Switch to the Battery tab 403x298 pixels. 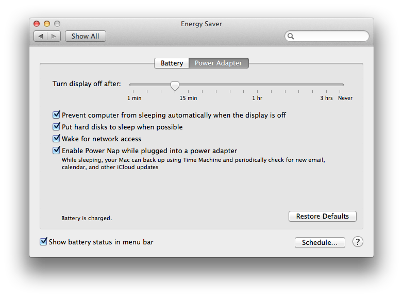(172, 63)
